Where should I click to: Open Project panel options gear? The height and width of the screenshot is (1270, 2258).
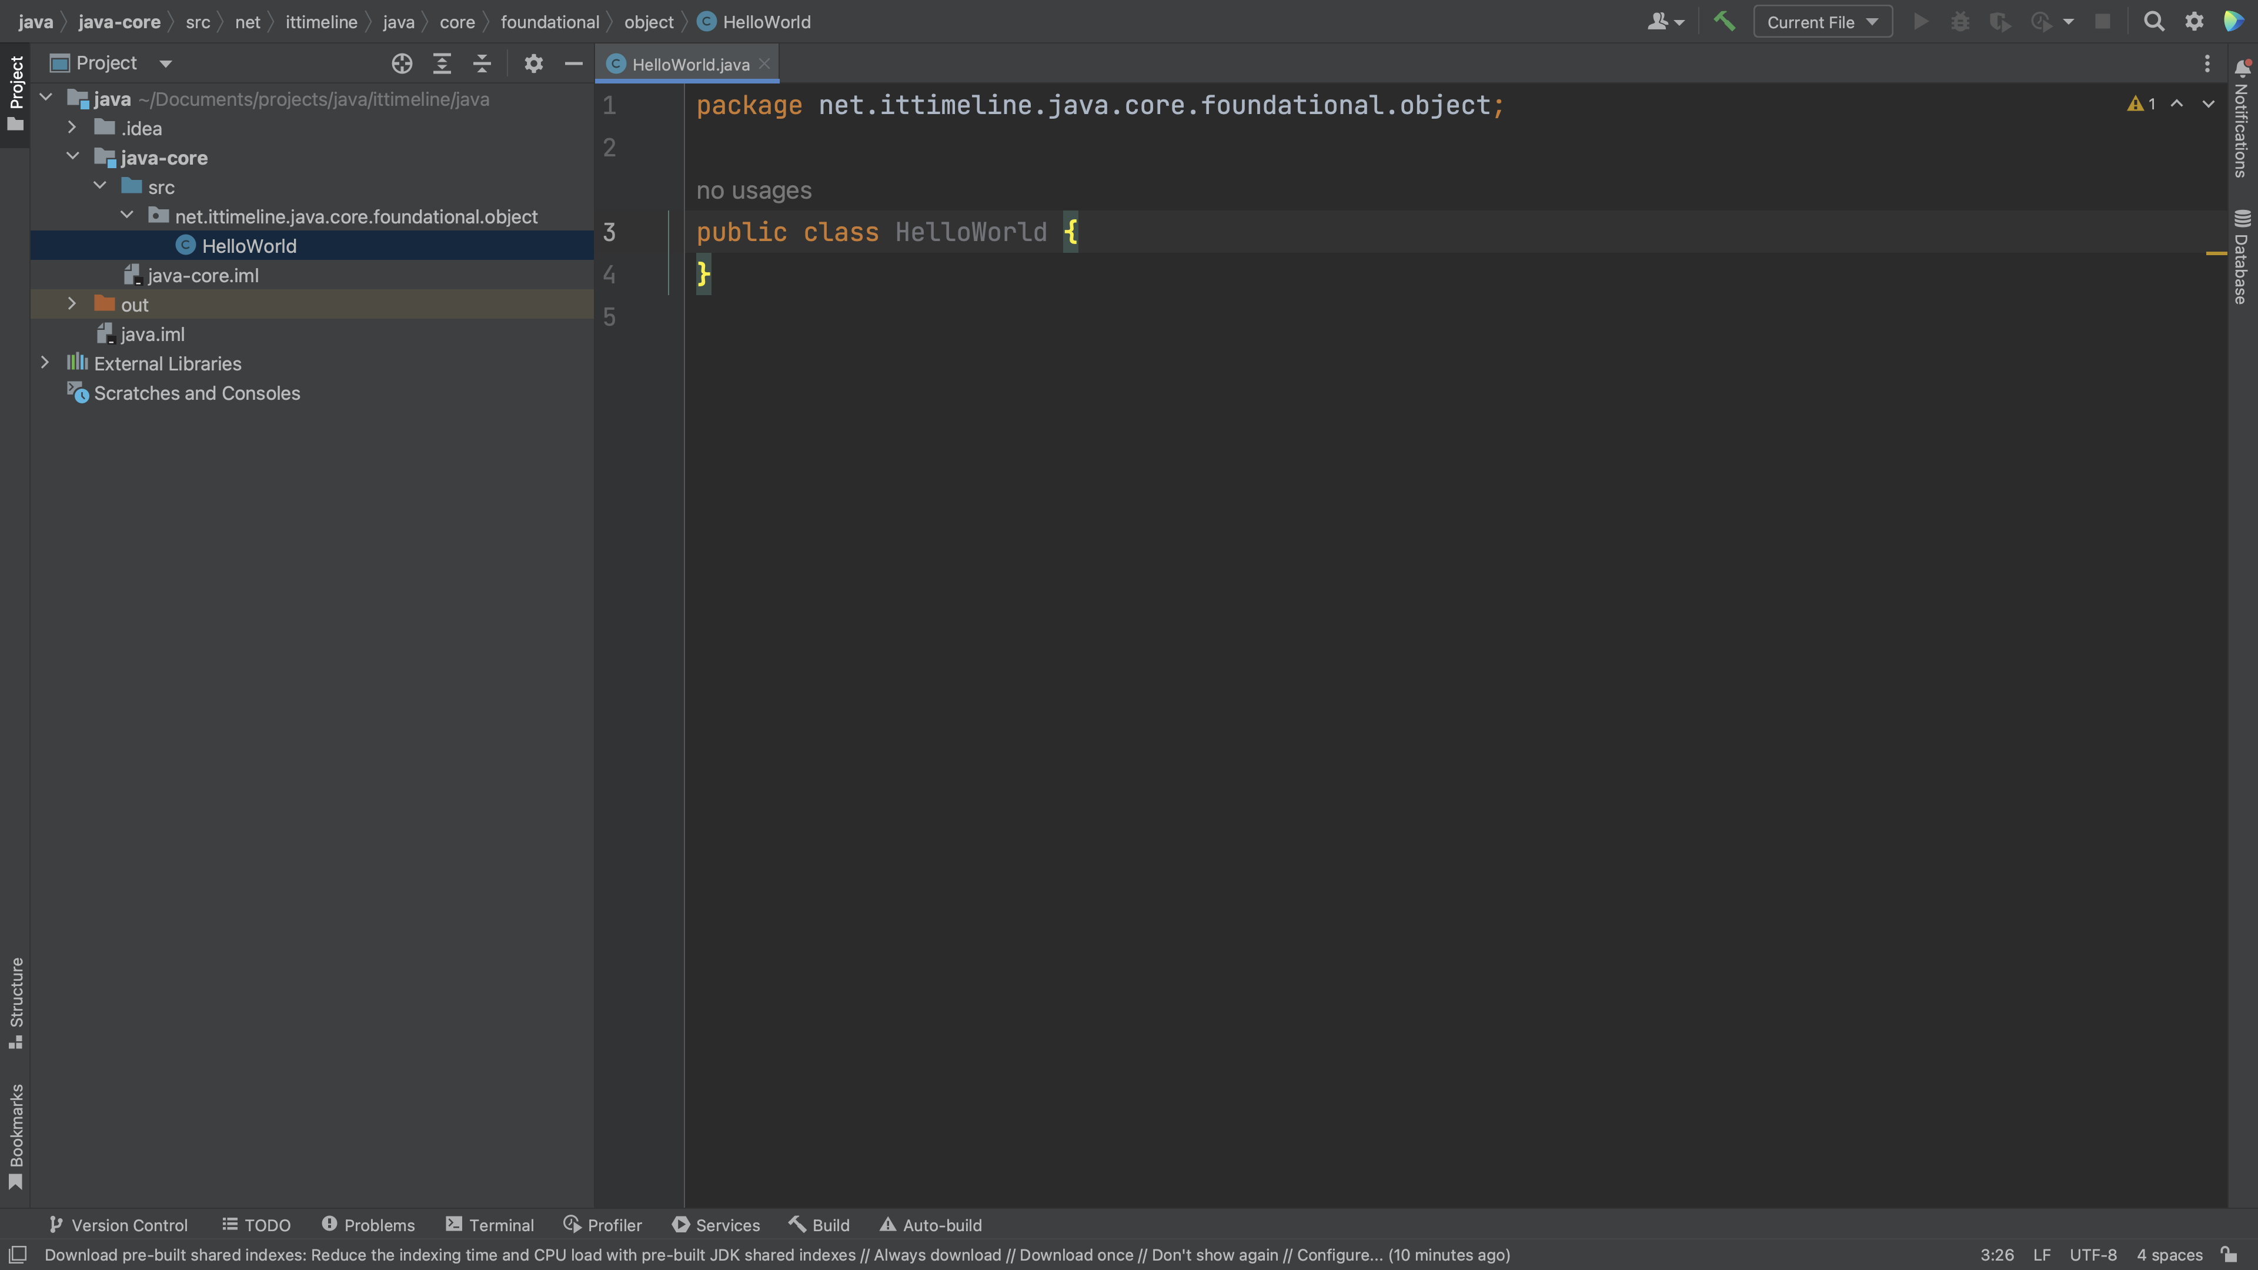coord(534,63)
